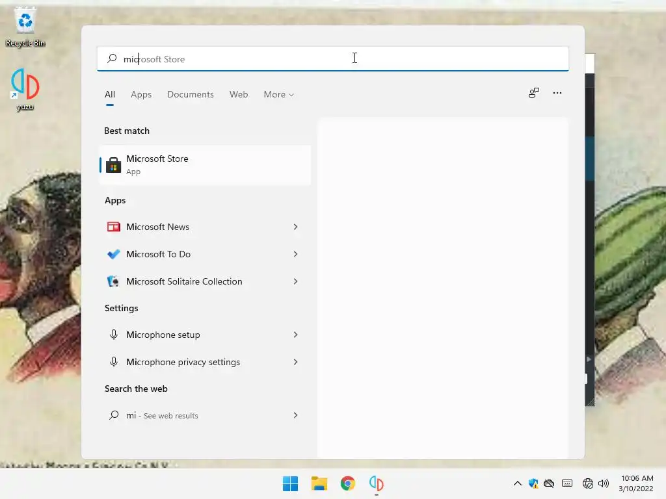Switch to the Documents search tab
666x499 pixels.
tap(191, 95)
